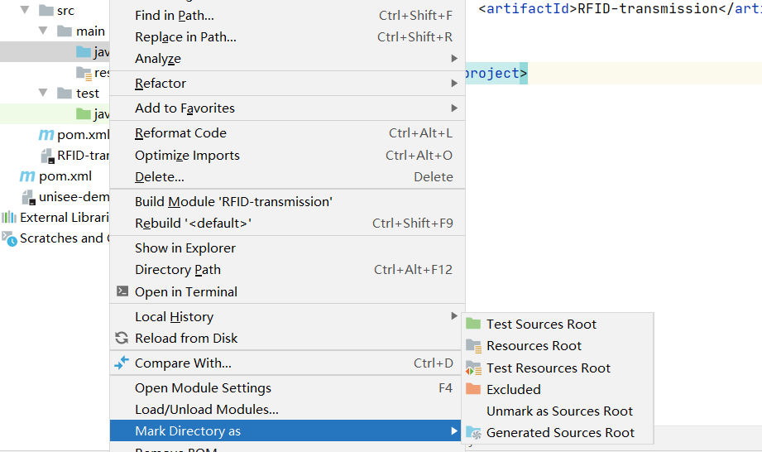Screen dimensions: 762x452
Task: Click the orange Excluded folder icon
Action: tap(473, 389)
